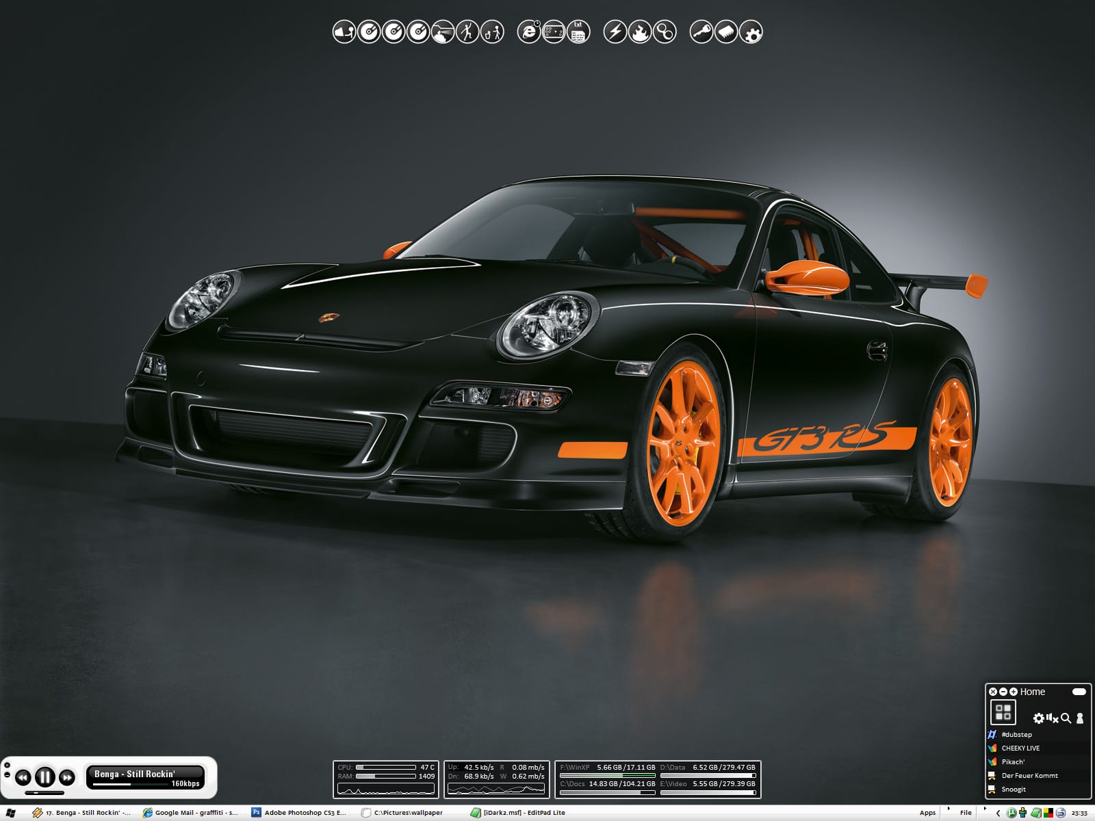Viewport: 1095px width, 821px height.
Task: Pause the Benga track in the player
Action: click(x=45, y=777)
